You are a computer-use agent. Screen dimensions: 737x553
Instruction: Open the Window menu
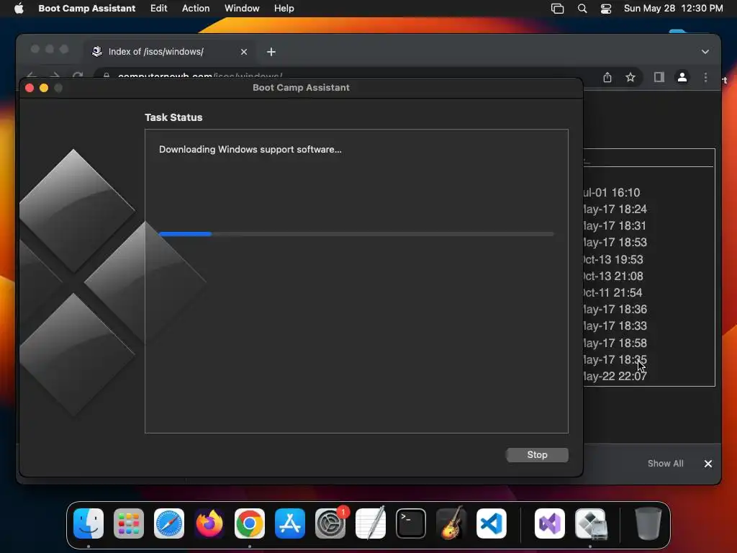242,8
